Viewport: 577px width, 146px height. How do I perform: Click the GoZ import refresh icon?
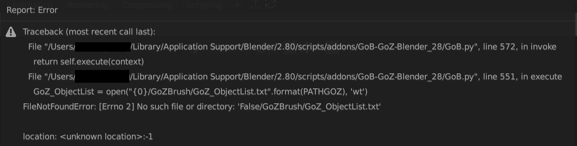coord(271,4)
